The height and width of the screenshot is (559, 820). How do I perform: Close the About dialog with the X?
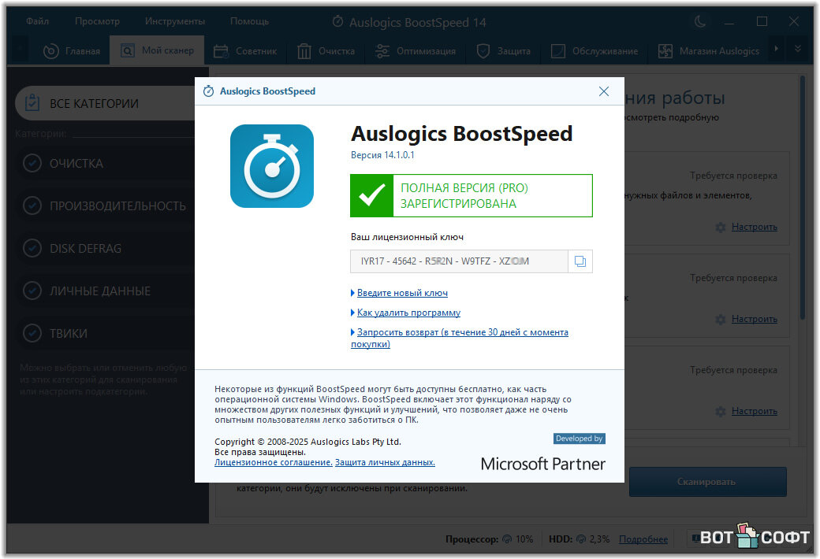click(604, 91)
